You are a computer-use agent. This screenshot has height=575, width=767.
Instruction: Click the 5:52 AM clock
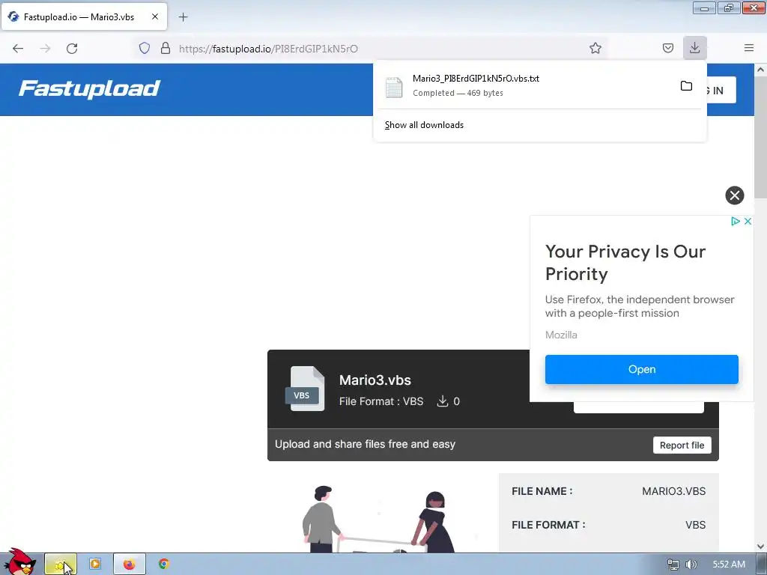[729, 565]
